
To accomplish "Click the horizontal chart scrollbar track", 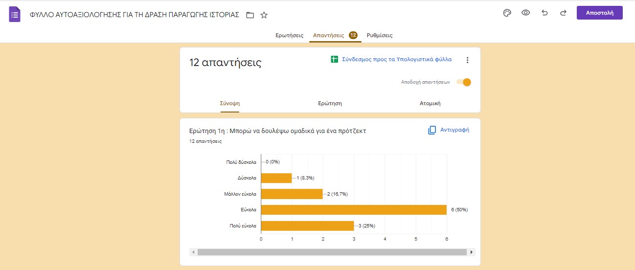I will 332,252.
